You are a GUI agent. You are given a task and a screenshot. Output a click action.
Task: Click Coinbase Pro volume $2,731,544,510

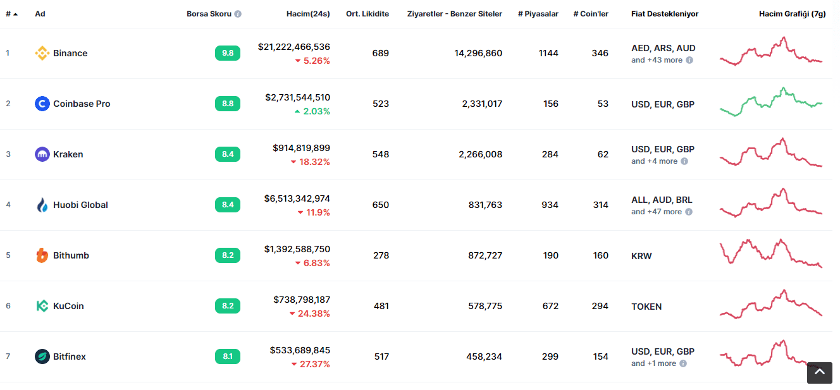point(297,97)
